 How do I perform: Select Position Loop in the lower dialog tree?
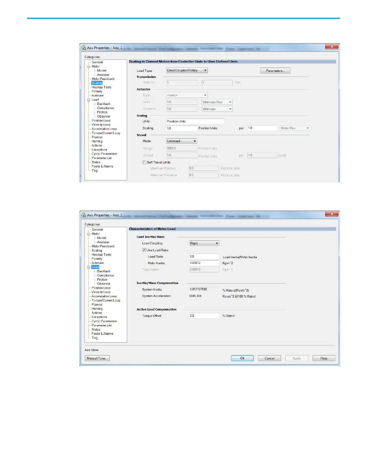coord(101,288)
